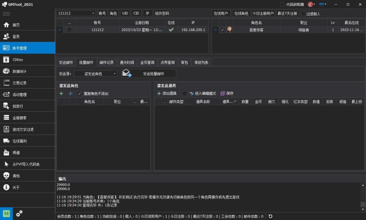This screenshot has width=366, height=220.
Task: Open 从PVF导入代码表 sidebar icon
Action: point(21,164)
